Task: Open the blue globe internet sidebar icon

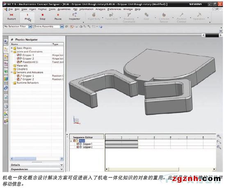Action: coord(6,88)
